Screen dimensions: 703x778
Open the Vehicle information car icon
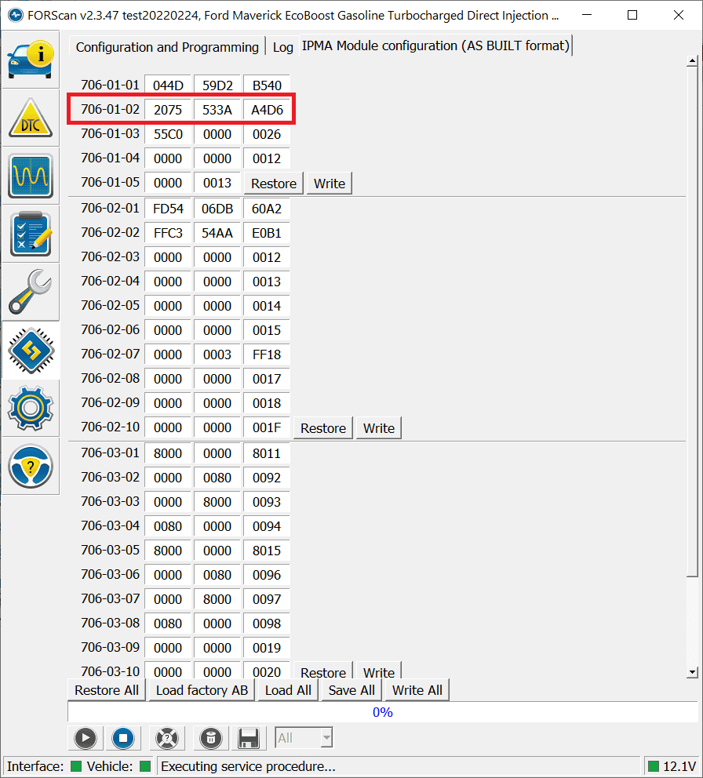pyautogui.click(x=31, y=60)
